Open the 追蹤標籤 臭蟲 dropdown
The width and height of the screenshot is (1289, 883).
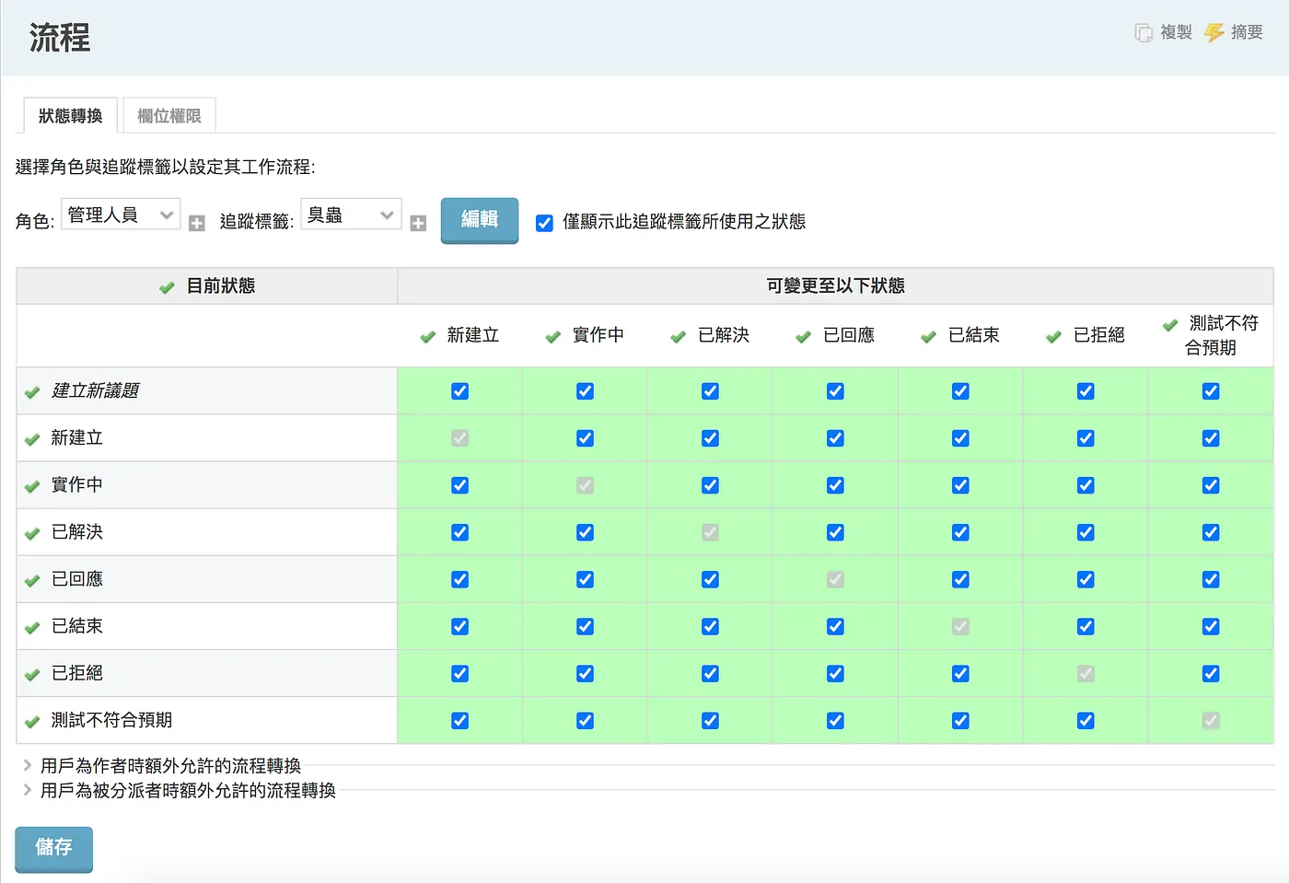pos(351,215)
